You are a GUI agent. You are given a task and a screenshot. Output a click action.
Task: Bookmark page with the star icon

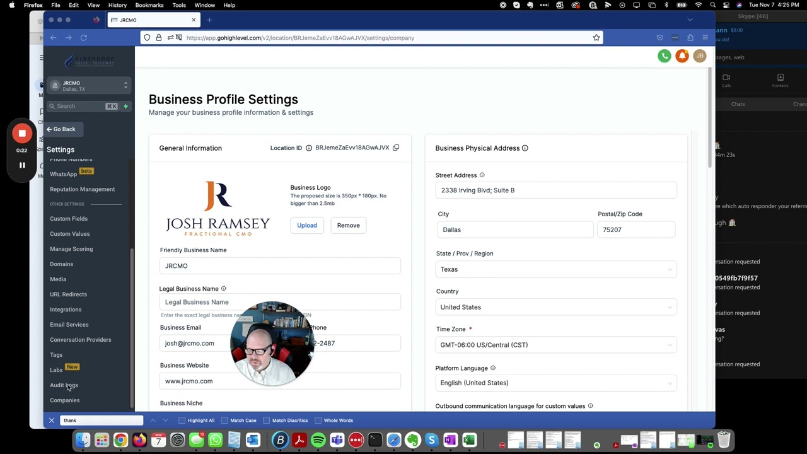tap(596, 38)
